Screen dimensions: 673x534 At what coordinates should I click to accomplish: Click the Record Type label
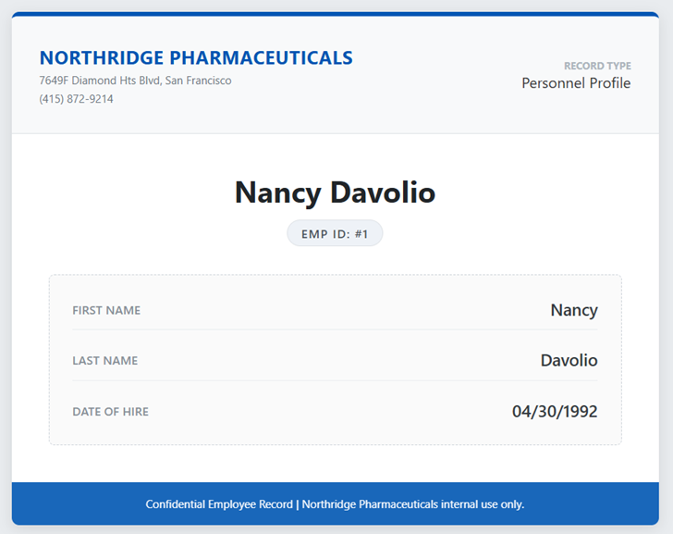click(597, 66)
